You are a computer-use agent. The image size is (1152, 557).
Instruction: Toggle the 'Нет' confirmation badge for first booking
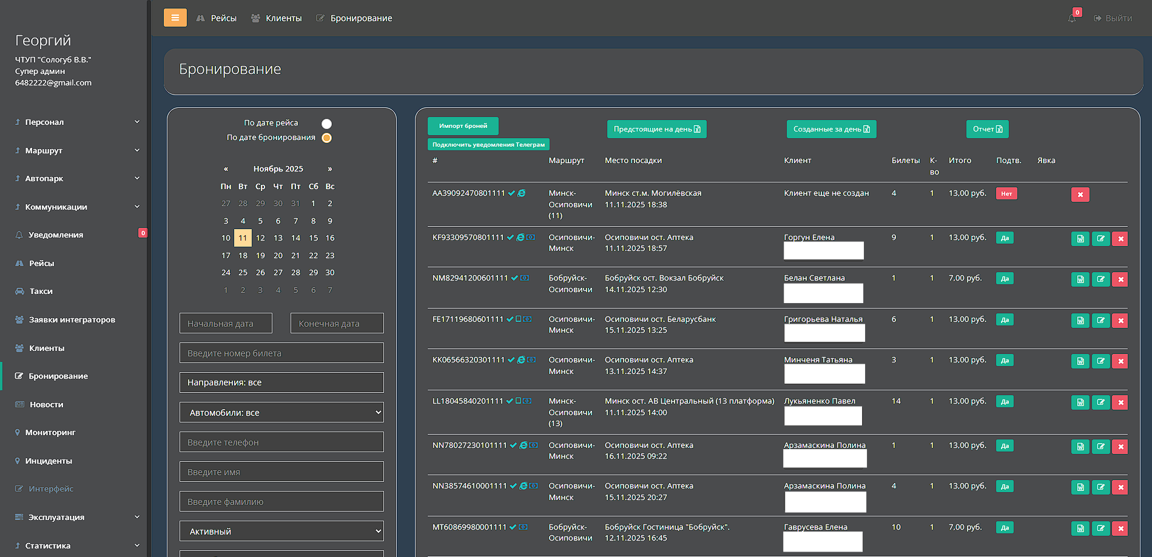click(x=1006, y=194)
